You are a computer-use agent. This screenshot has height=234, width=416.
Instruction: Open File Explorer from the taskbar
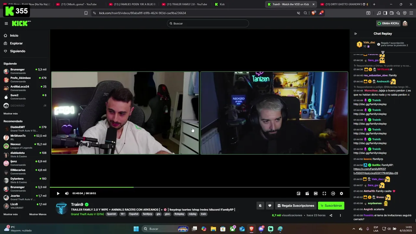(213, 229)
